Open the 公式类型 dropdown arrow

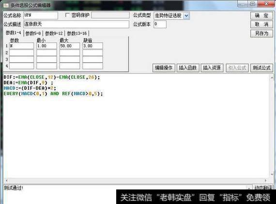(x=186, y=16)
